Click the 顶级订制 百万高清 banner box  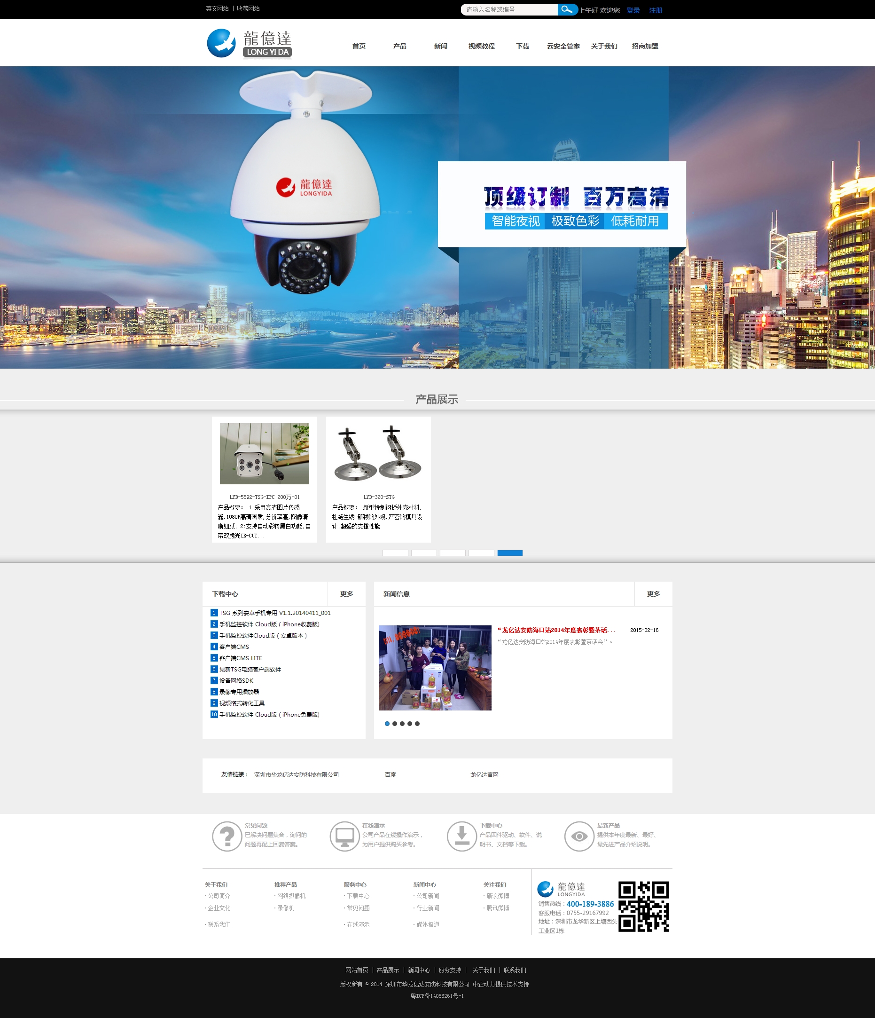coord(562,204)
